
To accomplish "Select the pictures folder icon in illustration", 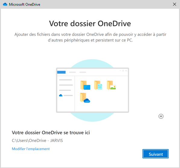I will click(111, 85).
